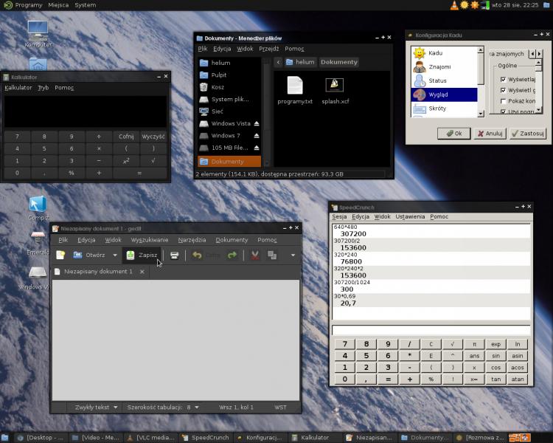The height and width of the screenshot is (443, 553).
Task: Click the Zastosuj button in Kadu
Action: point(528,134)
